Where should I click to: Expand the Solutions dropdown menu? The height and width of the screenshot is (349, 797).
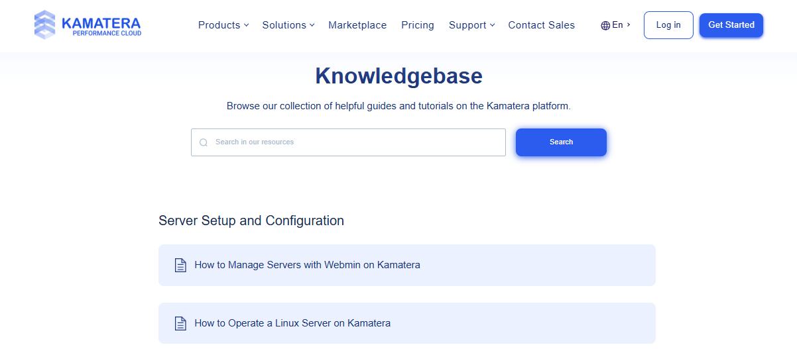coord(288,25)
